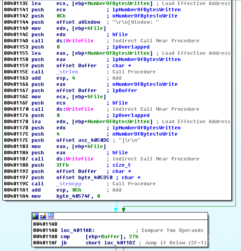Click the _strncpy call at 0040119C
This screenshot has width=241, height=251.
69,184
